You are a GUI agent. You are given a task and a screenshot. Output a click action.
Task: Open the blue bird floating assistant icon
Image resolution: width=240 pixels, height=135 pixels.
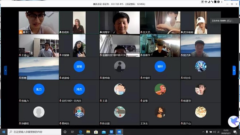click(x=234, y=121)
